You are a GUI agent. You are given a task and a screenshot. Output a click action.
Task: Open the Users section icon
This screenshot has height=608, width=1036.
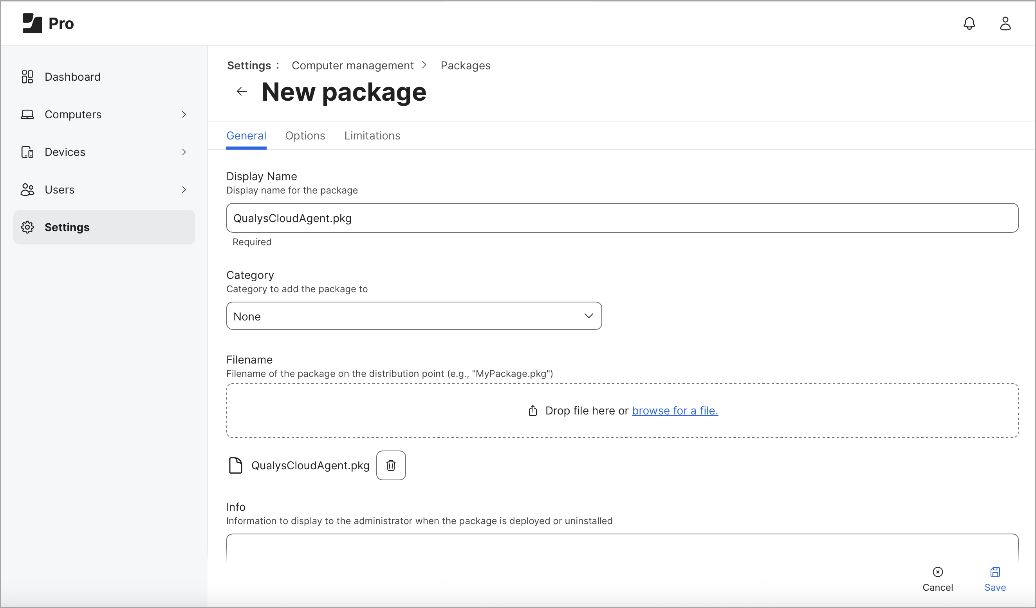coord(27,189)
